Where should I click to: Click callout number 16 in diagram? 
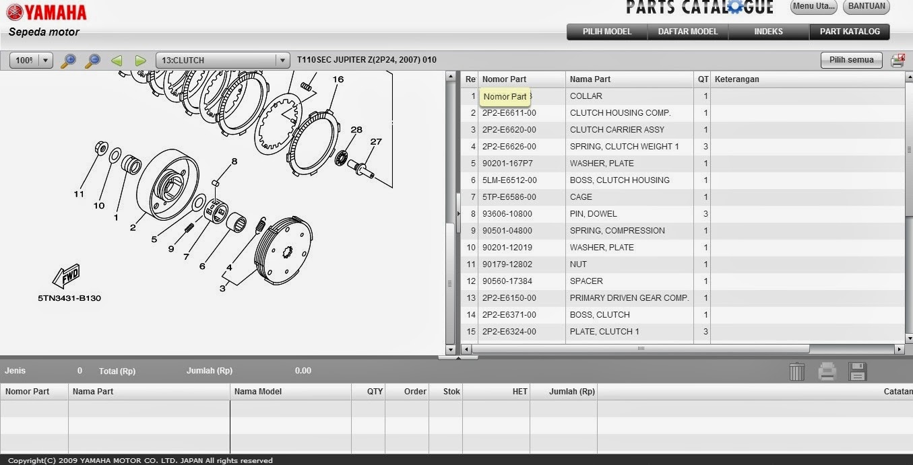coord(338,79)
